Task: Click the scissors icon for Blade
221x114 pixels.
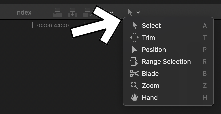Action: 134,74
